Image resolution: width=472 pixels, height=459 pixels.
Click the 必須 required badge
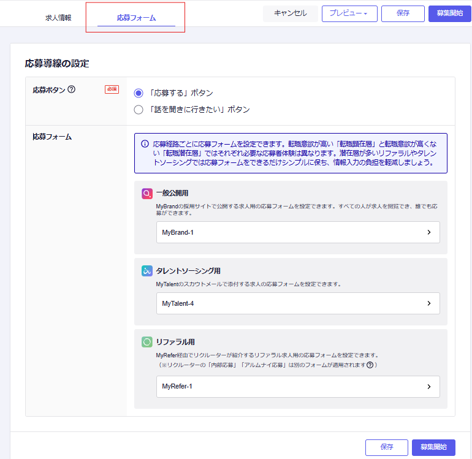click(x=112, y=89)
